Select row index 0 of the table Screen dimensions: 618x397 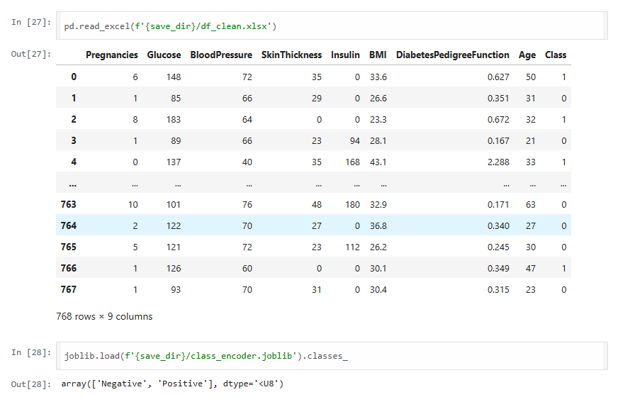pos(73,77)
